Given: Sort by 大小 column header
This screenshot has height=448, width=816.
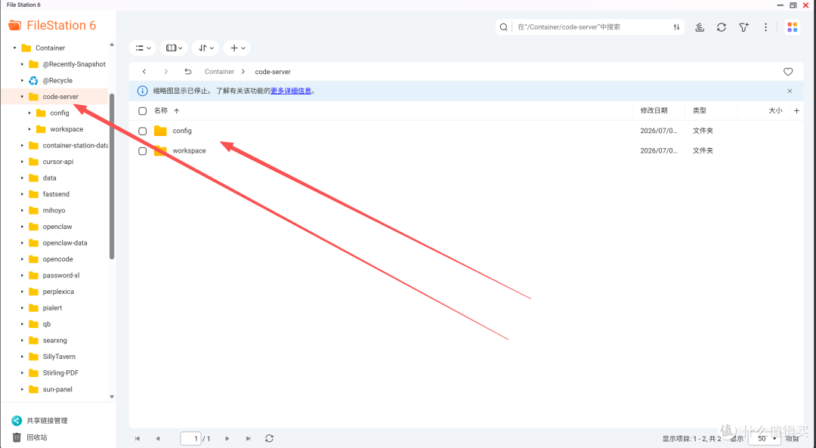Looking at the screenshot, I should pyautogui.click(x=775, y=110).
